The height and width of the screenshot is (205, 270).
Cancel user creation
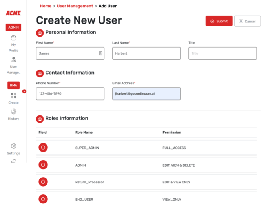click(x=248, y=21)
